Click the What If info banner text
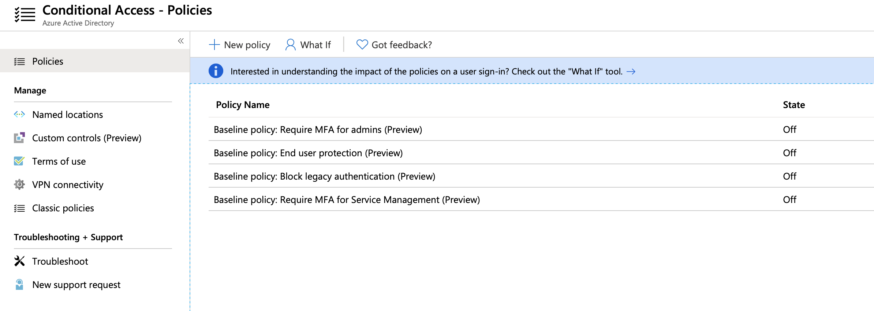Image resolution: width=874 pixels, height=311 pixels. 426,71
